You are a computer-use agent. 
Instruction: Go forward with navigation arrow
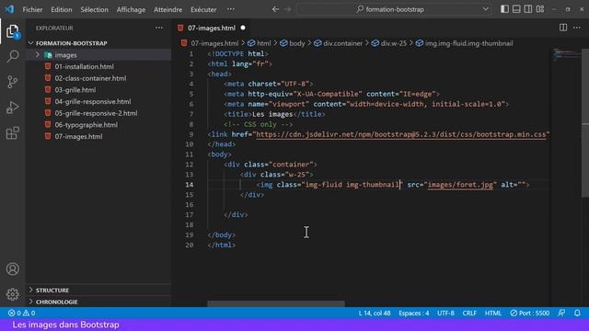coord(288,9)
